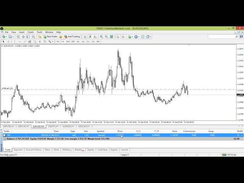Viewport: 244px width, 183px height.
Task: Select the Fibonacci retracement tool
Action: click(x=35, y=42)
